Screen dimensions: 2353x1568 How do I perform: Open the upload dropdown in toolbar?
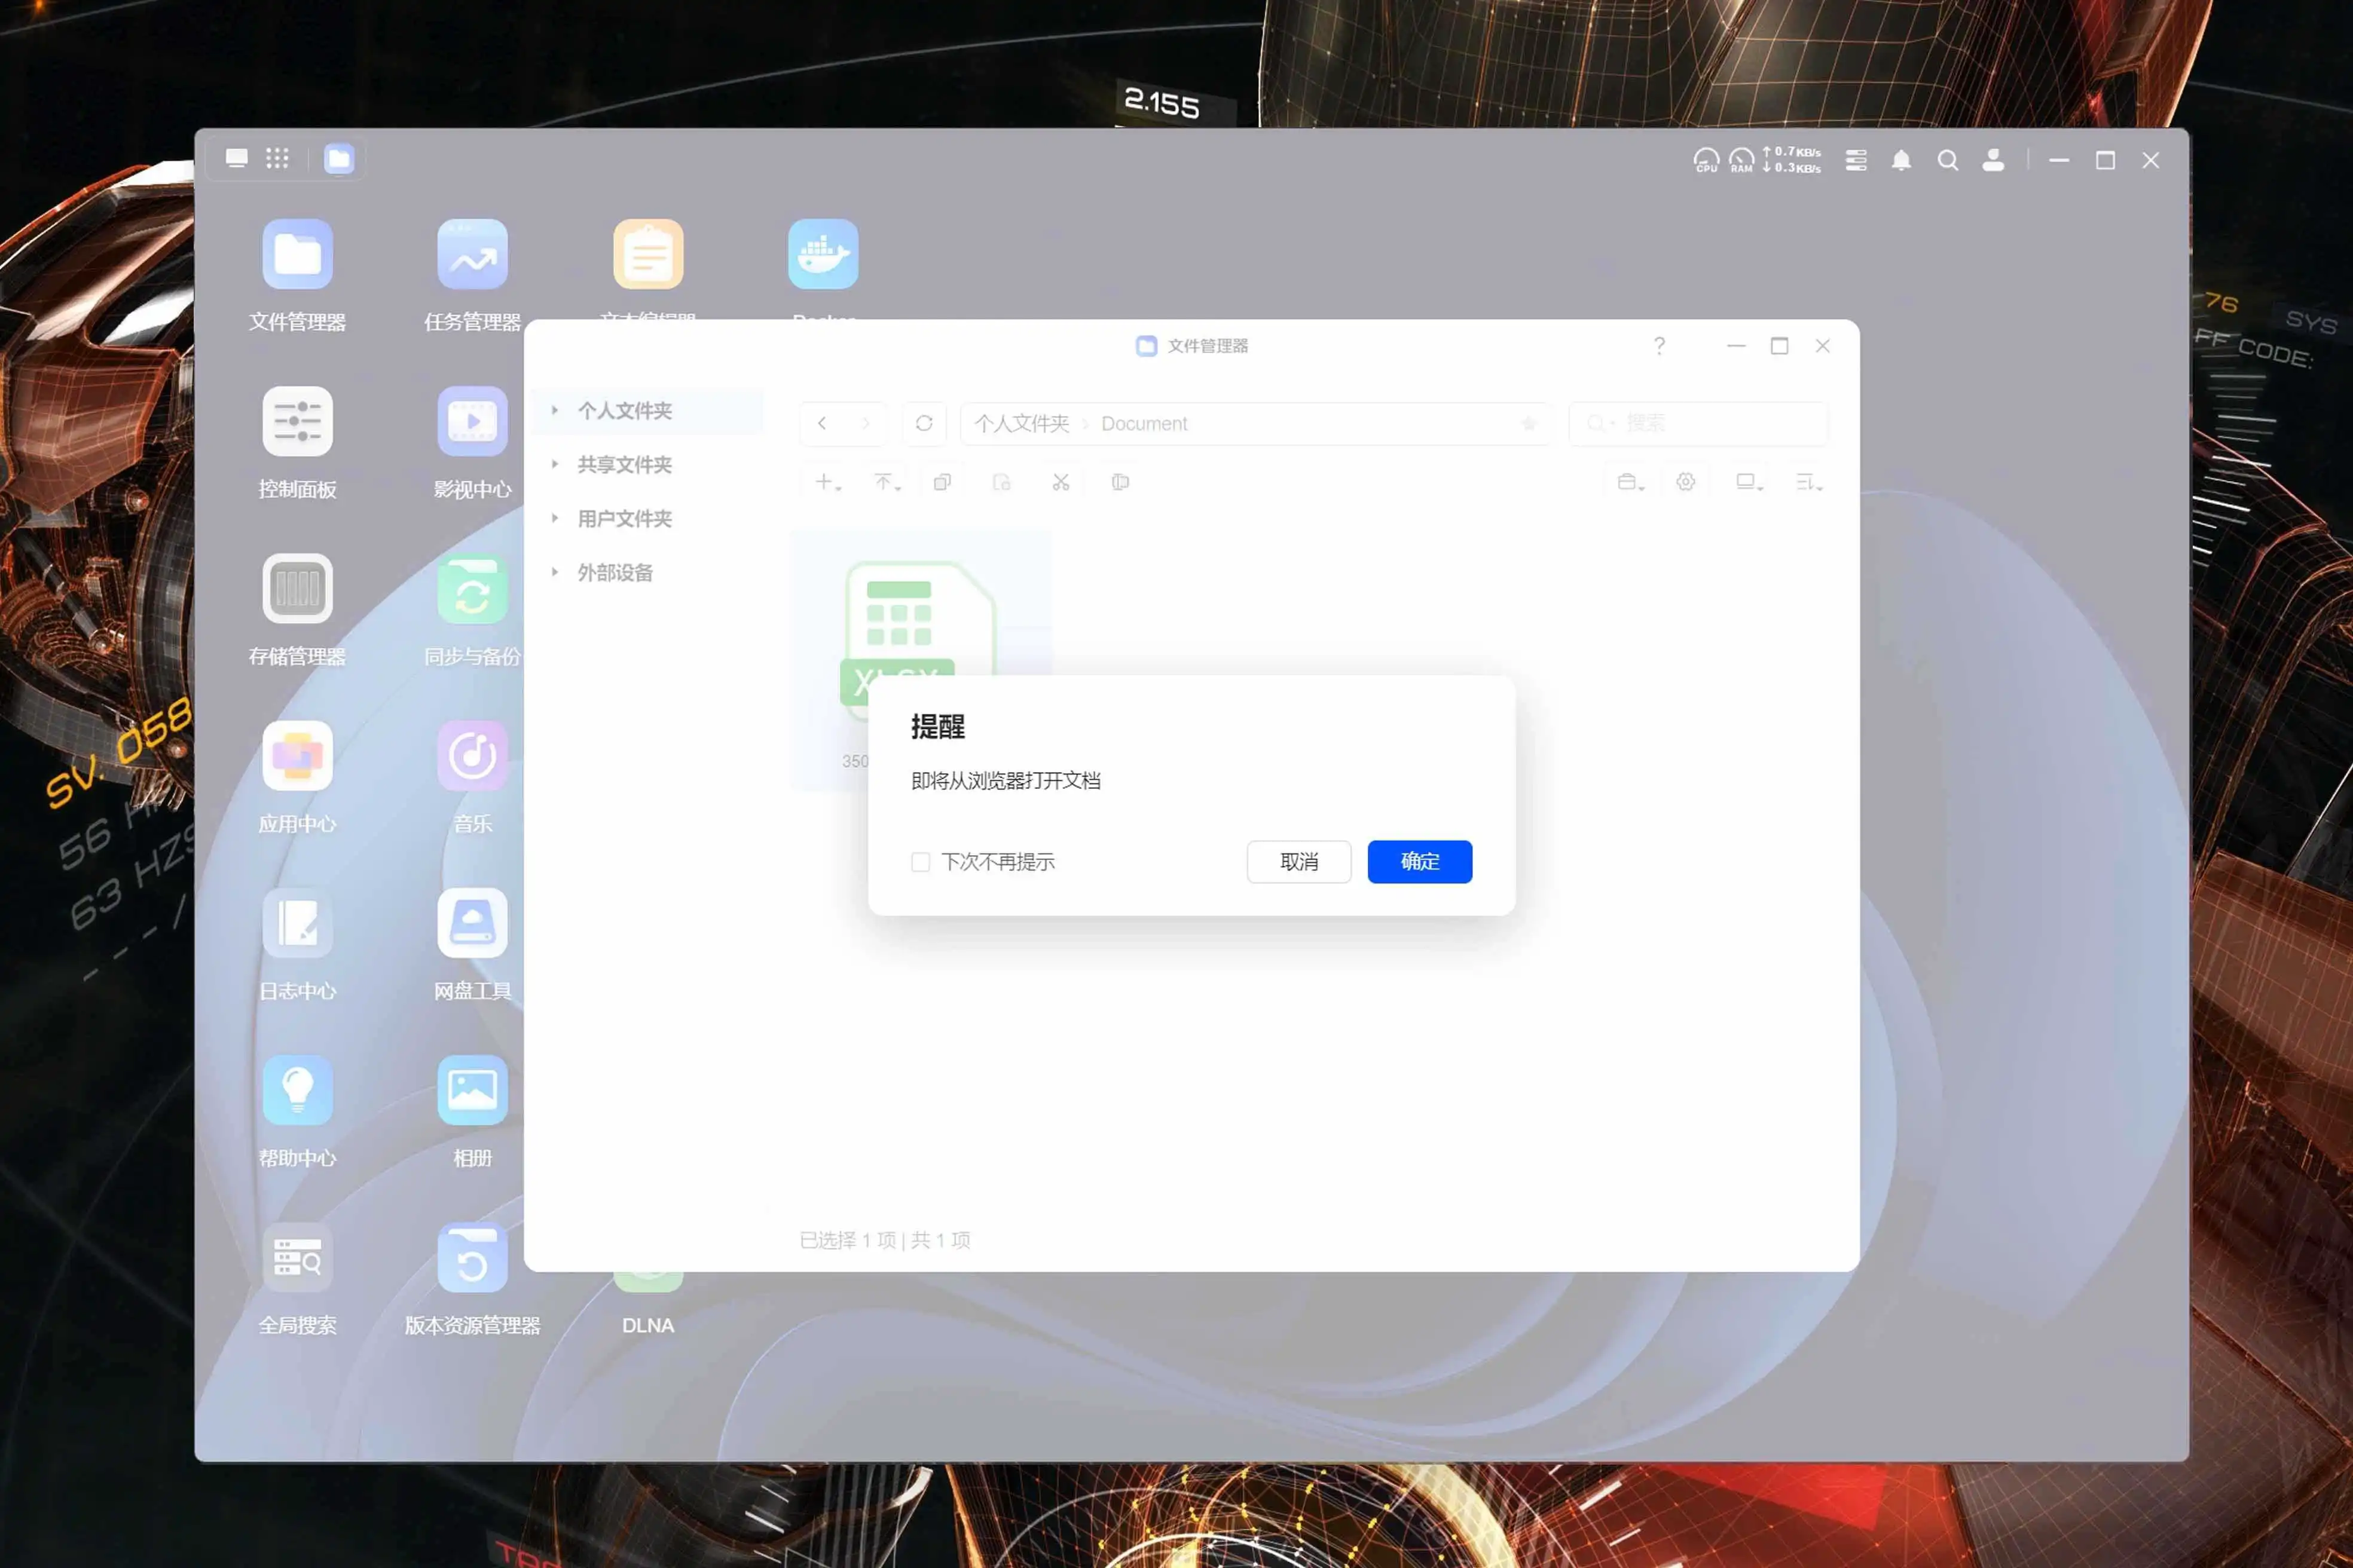click(x=887, y=482)
